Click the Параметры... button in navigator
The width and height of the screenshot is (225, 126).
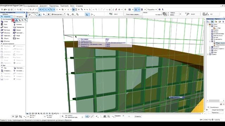click(216, 113)
